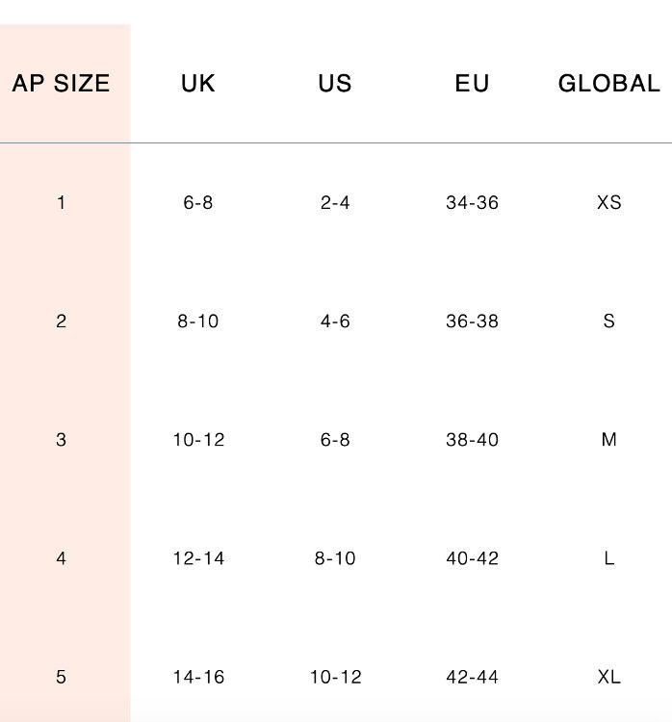Screen dimensions: 672x722
Task: Select US size 2-4 cell
Action: coord(335,202)
